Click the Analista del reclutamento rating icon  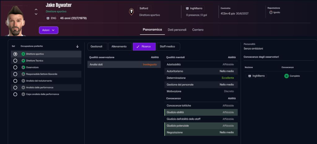pyautogui.click(x=23, y=81)
